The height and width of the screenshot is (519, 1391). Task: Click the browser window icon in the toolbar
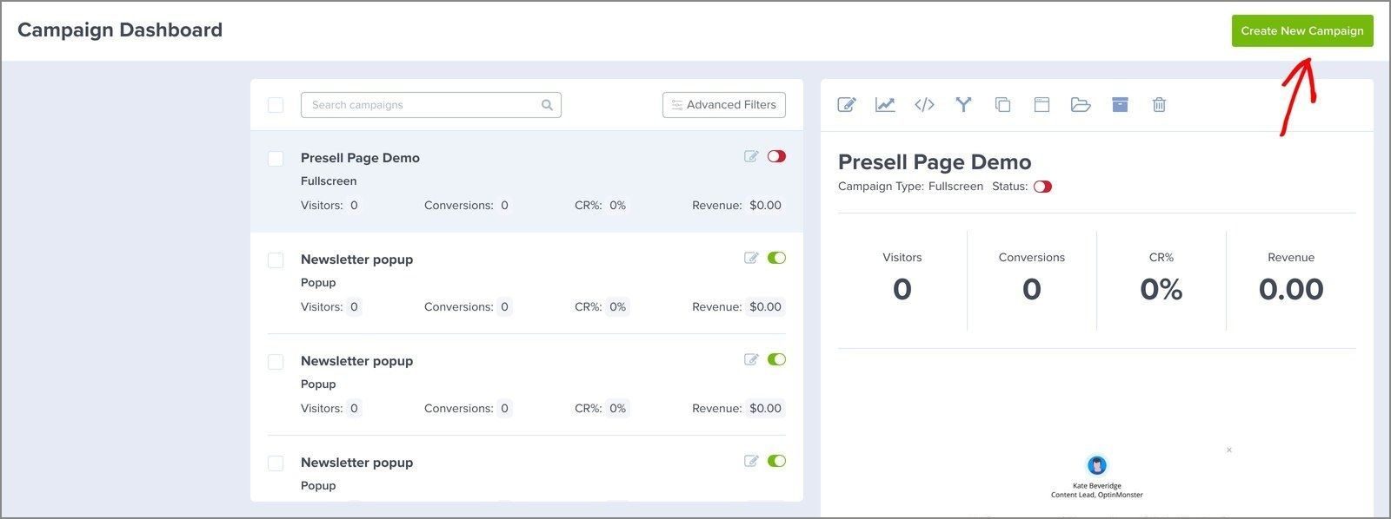pyautogui.click(x=1042, y=105)
